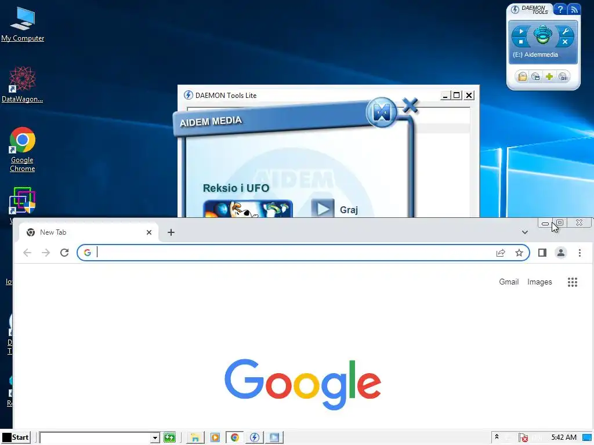Open Google apps grid
The image size is (594, 445).
click(573, 282)
